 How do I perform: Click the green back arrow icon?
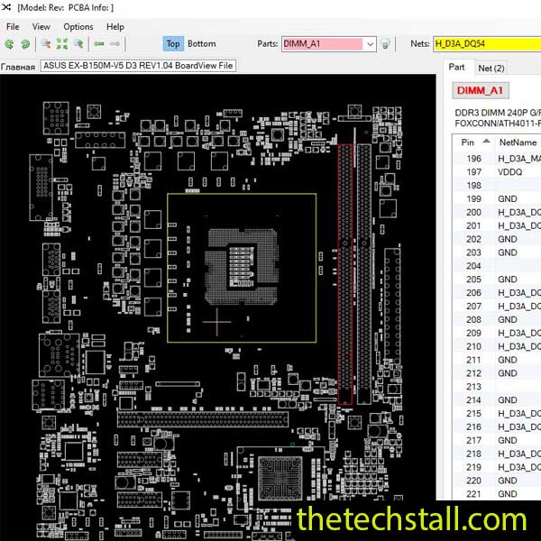[x=99, y=43]
